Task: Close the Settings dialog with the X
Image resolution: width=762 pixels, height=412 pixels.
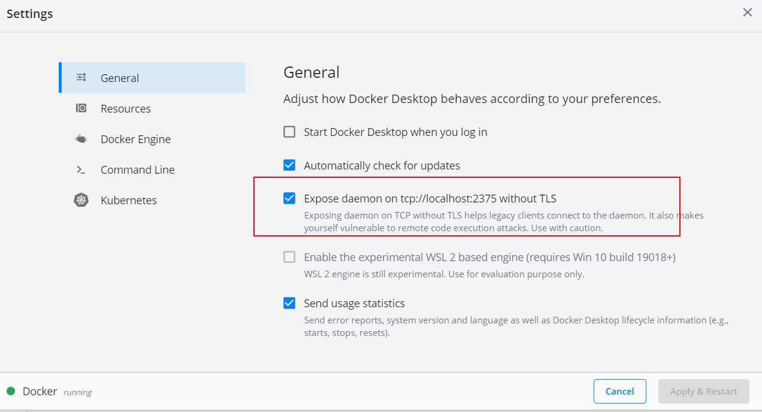Action: (x=748, y=13)
